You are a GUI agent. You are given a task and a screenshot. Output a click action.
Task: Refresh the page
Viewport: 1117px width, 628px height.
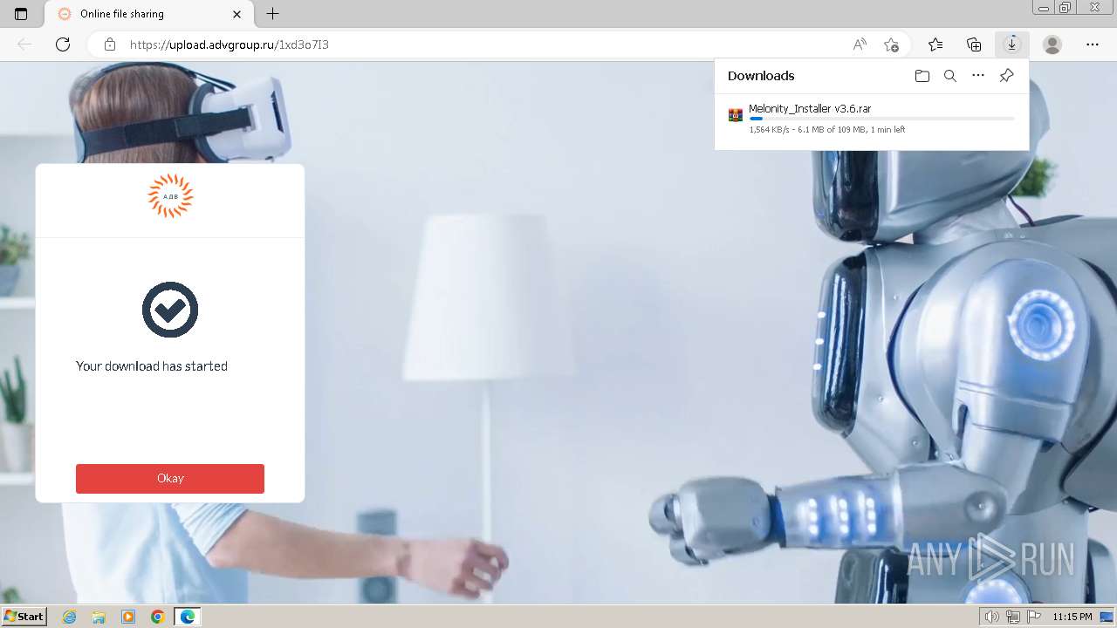pyautogui.click(x=63, y=44)
